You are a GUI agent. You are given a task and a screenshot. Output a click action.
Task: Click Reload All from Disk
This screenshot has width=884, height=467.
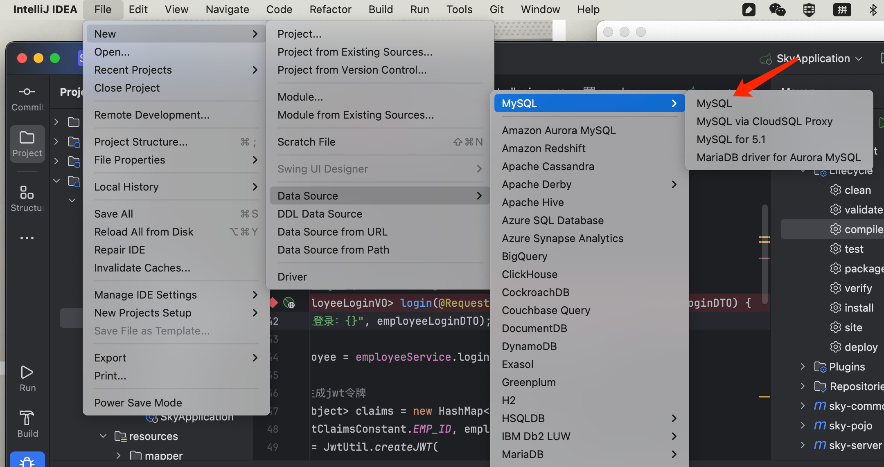pos(176,232)
